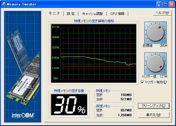Open help with the ヘルプ(H) button
Screen dimensions: 176x126
[x=162, y=13]
